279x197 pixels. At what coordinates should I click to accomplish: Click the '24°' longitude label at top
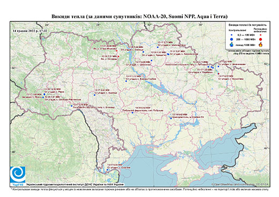click(47, 25)
